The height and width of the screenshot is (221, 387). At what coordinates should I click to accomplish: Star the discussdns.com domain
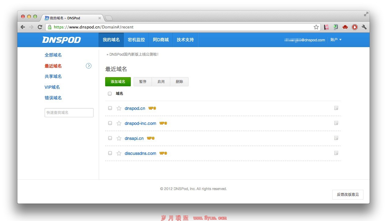[x=119, y=153]
